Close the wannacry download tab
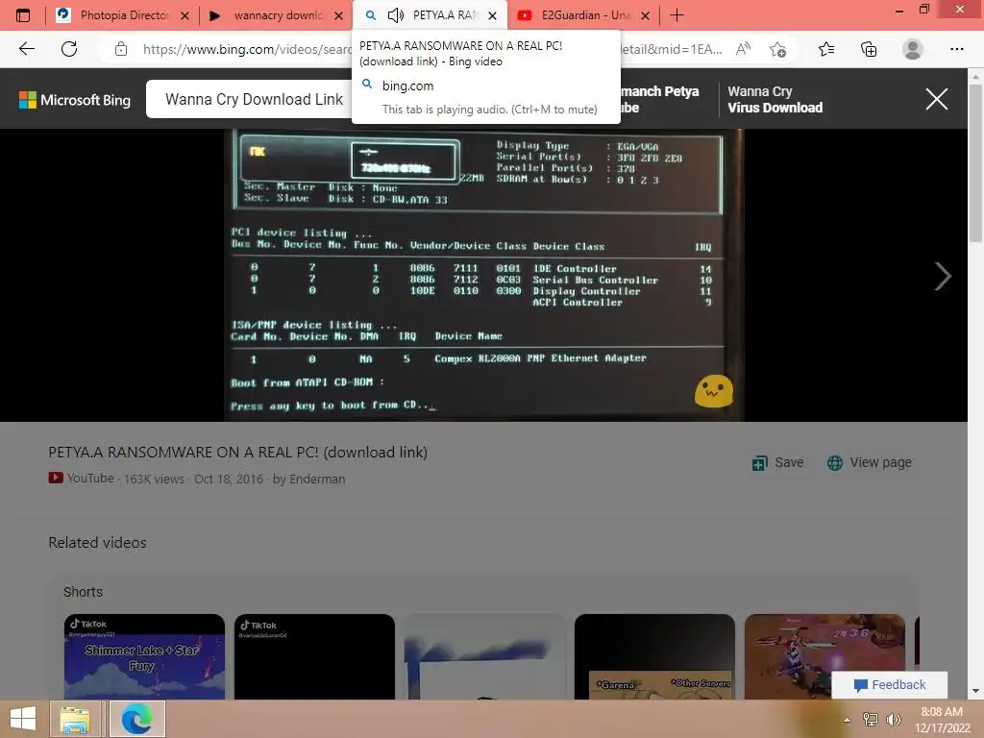Image resolution: width=984 pixels, height=738 pixels. tap(339, 15)
